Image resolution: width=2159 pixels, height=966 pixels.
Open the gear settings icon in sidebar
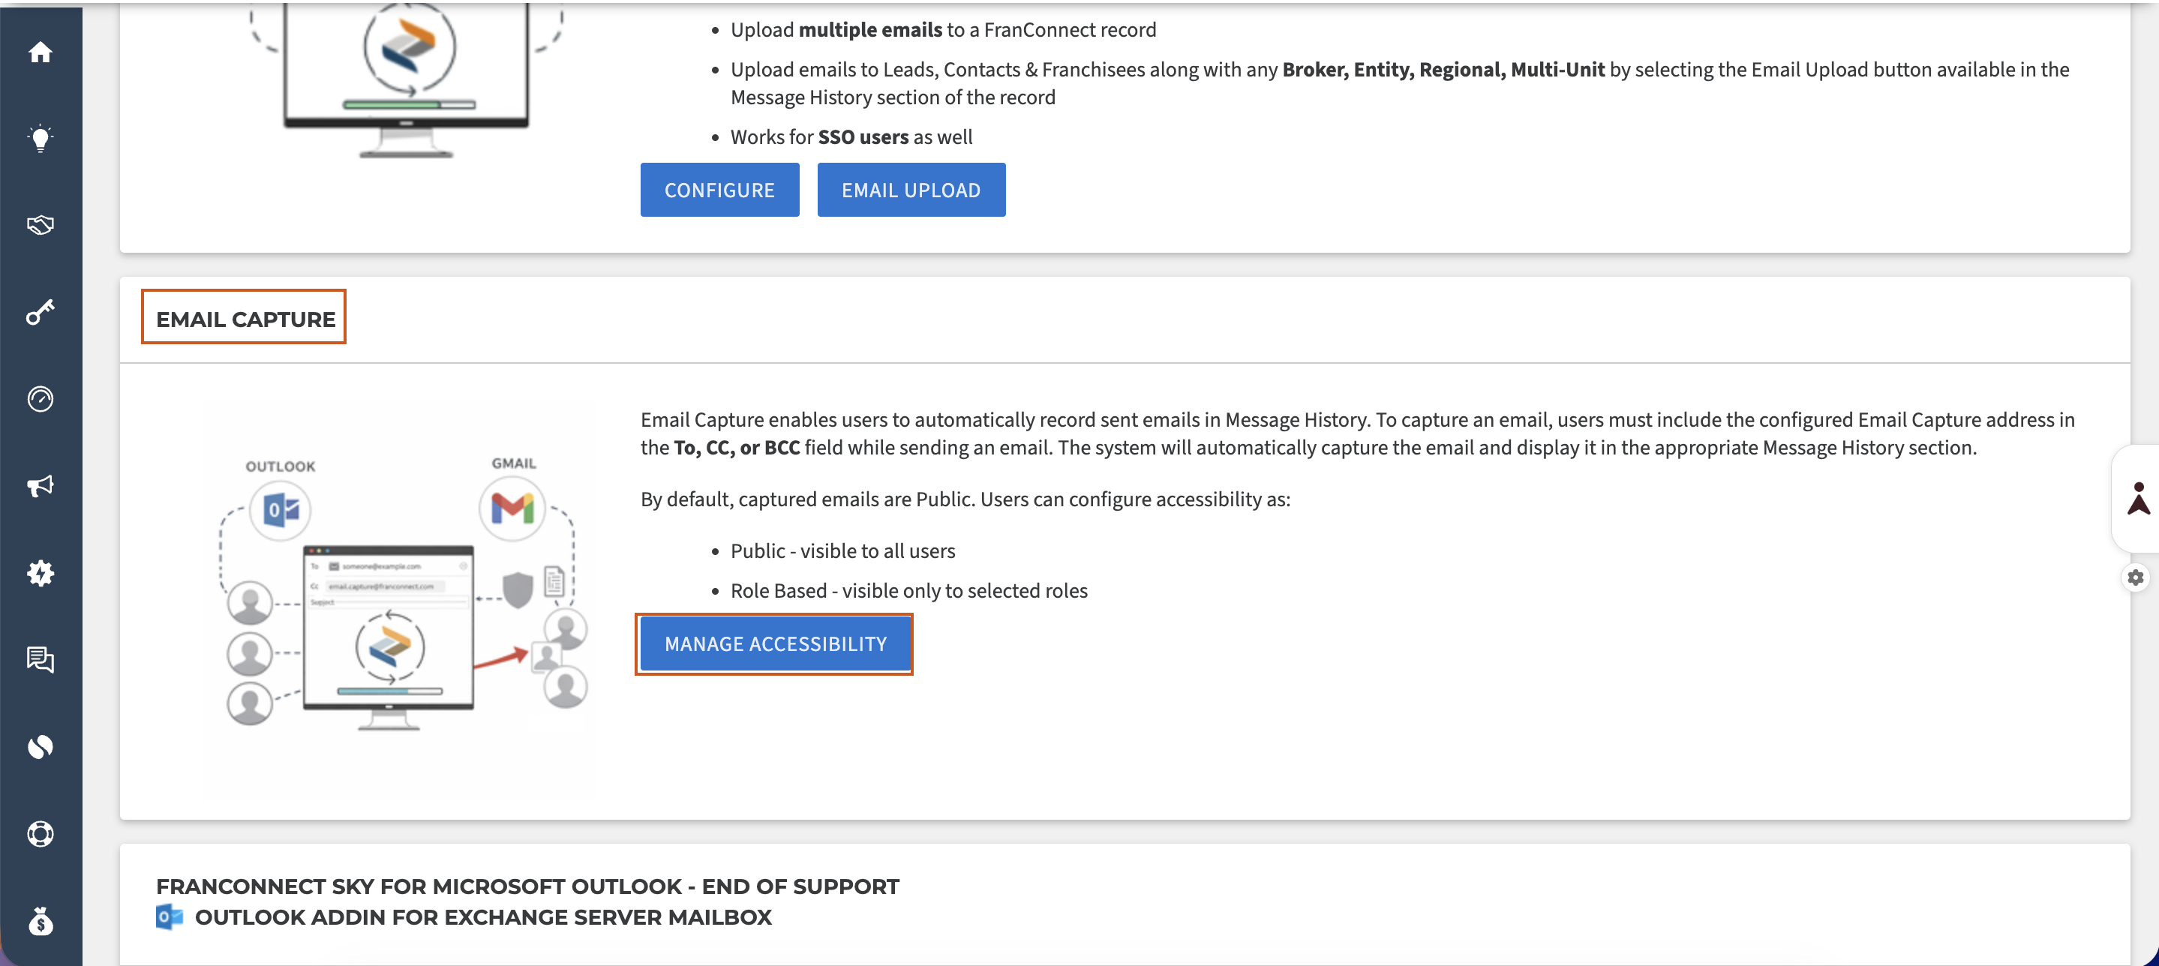coord(41,573)
